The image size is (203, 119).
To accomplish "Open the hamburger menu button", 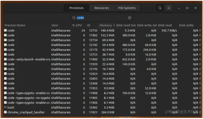I will 169,8.
